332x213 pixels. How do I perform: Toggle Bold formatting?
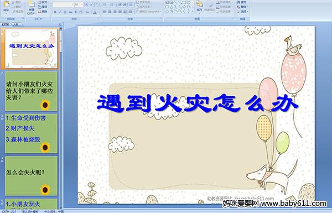coord(55,12)
